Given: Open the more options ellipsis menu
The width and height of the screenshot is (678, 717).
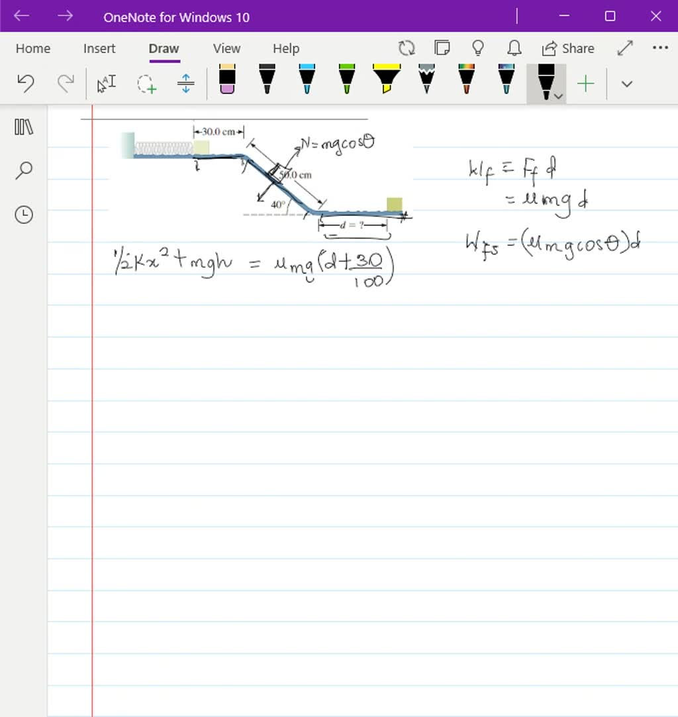Looking at the screenshot, I should click(x=660, y=48).
